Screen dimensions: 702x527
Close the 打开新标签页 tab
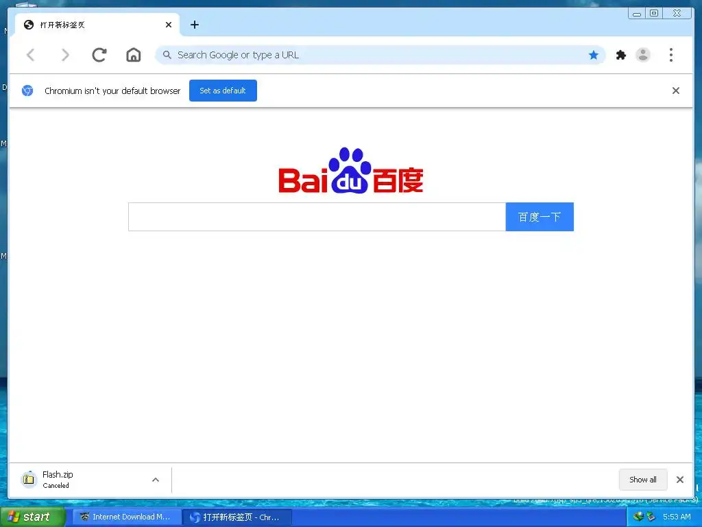pyautogui.click(x=169, y=25)
